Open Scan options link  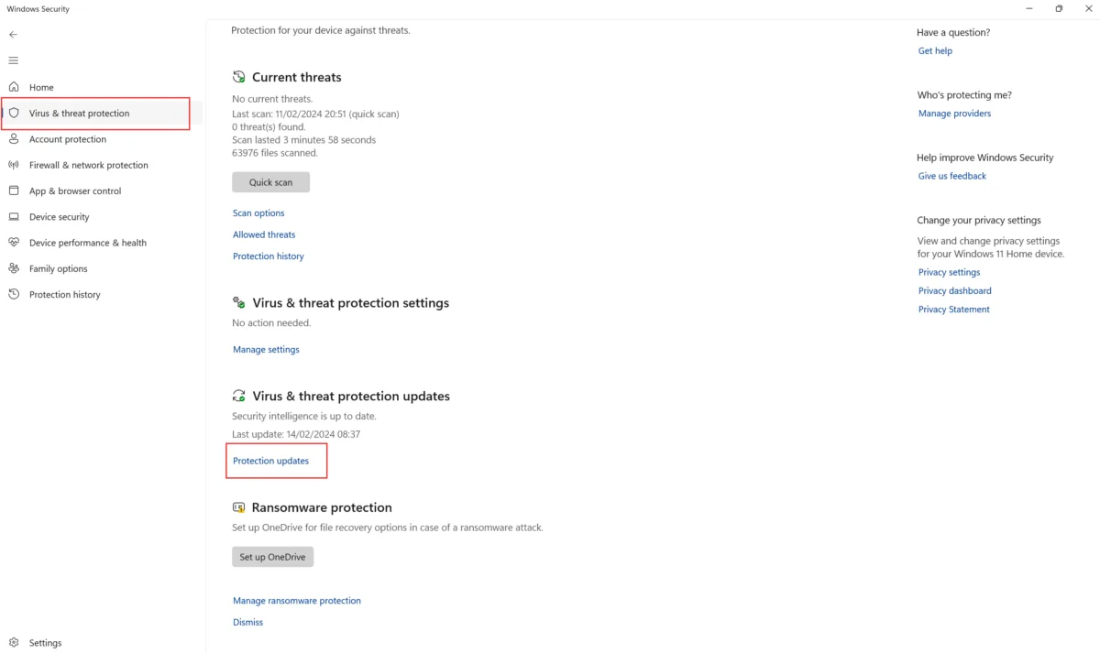(x=258, y=213)
